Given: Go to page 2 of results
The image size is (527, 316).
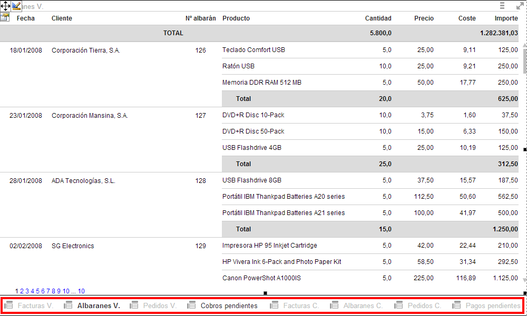Looking at the screenshot, I should (x=22, y=291).
